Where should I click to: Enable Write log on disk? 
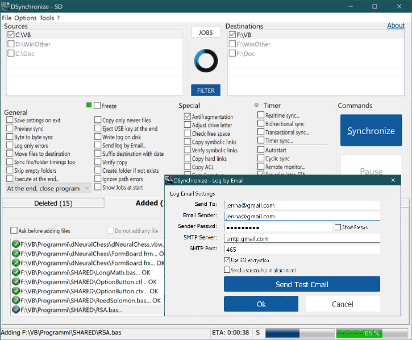[x=98, y=136]
